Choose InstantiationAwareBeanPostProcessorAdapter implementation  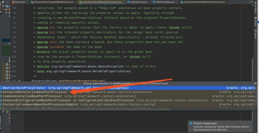(127, 104)
